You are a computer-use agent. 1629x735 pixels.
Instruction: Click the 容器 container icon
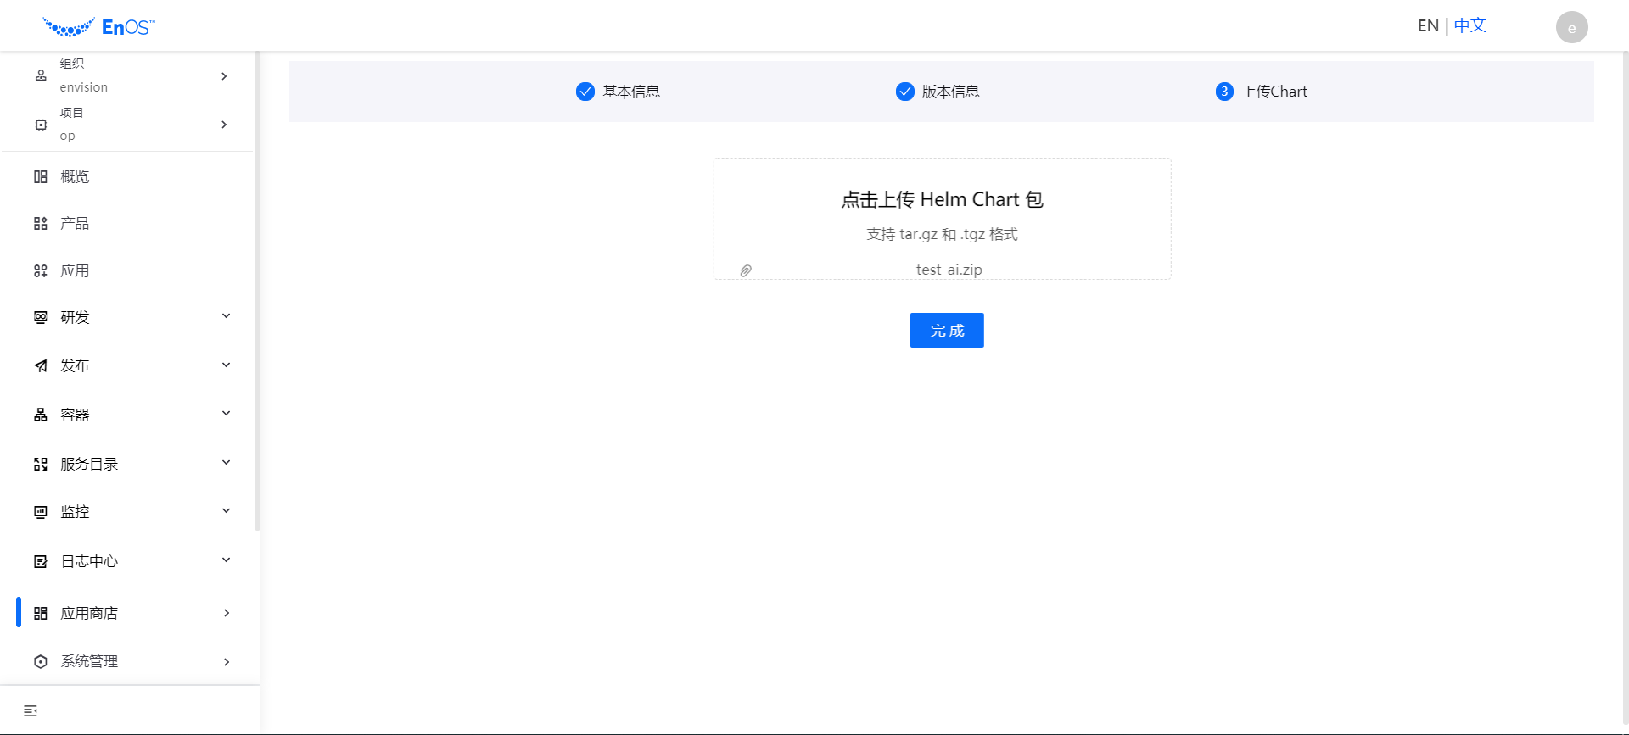coord(41,415)
